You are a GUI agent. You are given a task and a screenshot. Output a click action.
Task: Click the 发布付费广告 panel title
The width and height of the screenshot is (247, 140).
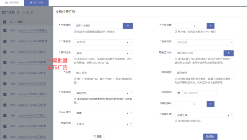(66, 12)
